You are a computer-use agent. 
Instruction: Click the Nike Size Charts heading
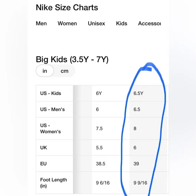(x=67, y=7)
